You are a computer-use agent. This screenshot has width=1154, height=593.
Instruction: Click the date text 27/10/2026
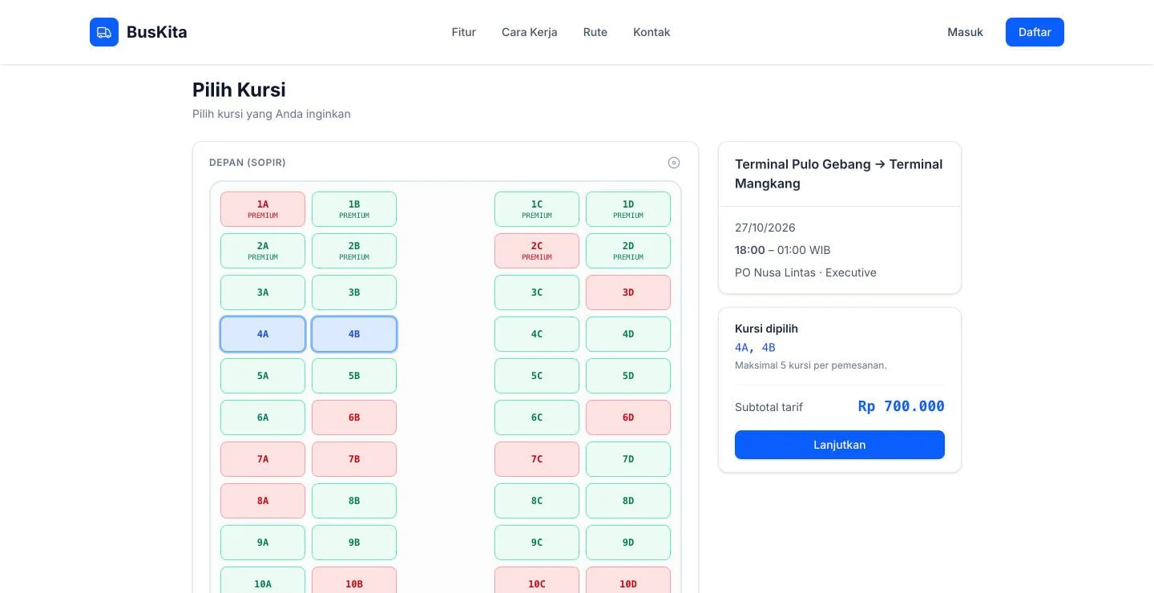[x=765, y=228]
